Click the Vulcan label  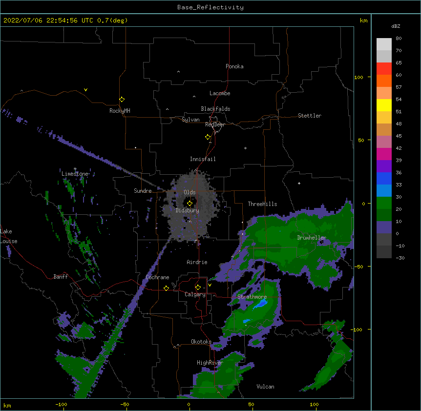pyautogui.click(x=265, y=387)
